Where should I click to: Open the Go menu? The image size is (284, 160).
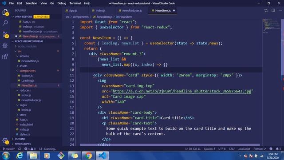[52, 3]
